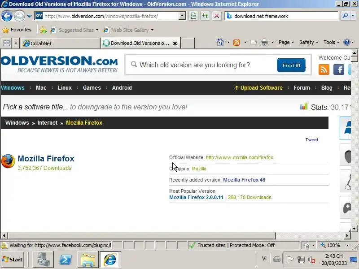Viewport: 359px width, 269px height.
Task: Stop loading with the red X icon
Action: (216, 16)
